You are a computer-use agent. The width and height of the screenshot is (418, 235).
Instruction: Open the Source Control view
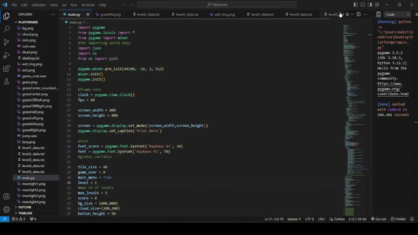click(x=7, y=42)
